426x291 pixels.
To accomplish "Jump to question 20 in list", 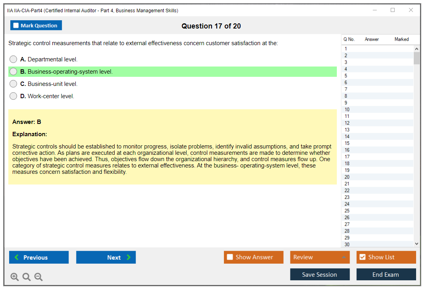I will point(347,177).
